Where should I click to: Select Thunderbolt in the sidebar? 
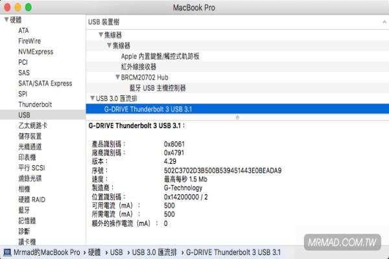tap(35, 105)
